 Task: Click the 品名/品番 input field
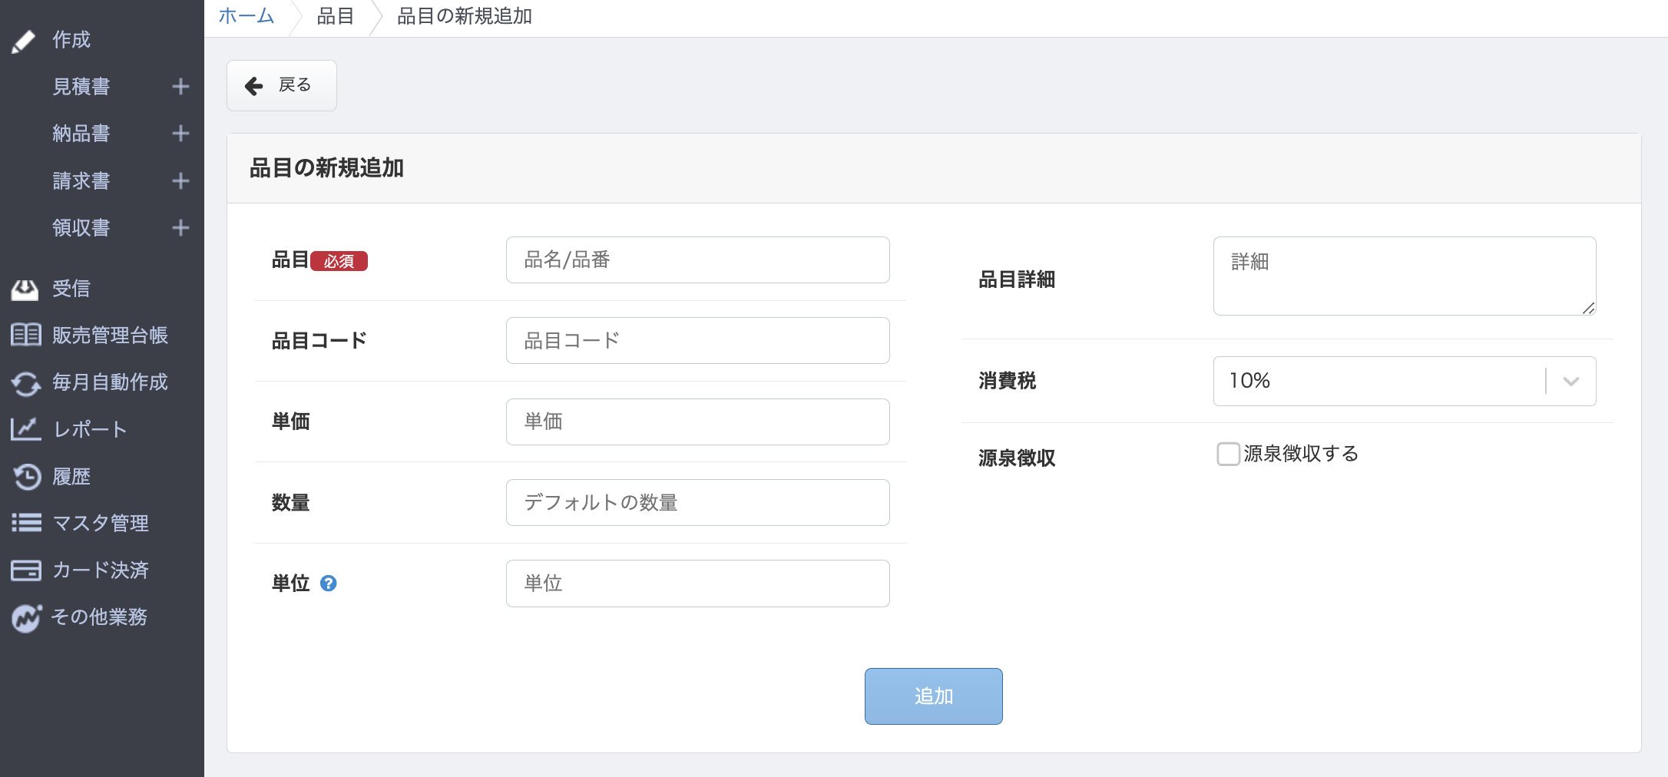tap(697, 260)
